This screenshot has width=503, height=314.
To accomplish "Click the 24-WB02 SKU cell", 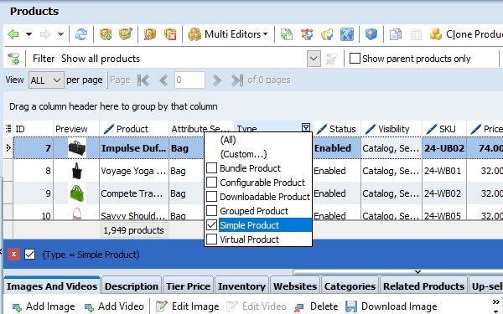I will click(444, 193).
